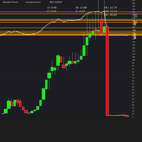Click the 93 price axis label
This screenshot has width=142, height=142.
pyautogui.click(x=133, y=66)
